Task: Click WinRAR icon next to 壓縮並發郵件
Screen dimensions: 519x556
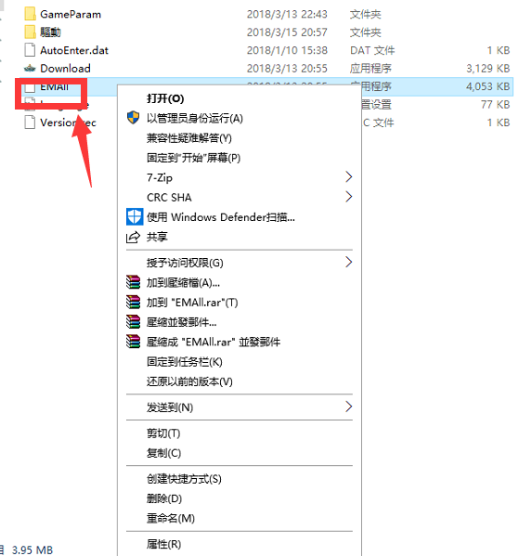Action: pyautogui.click(x=133, y=321)
